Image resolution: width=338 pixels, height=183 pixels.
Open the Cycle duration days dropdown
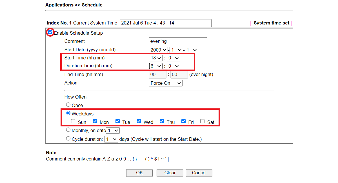(111, 139)
